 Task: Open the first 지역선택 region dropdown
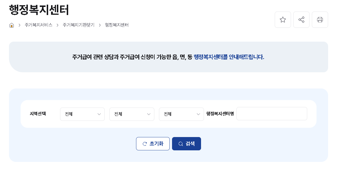82,114
